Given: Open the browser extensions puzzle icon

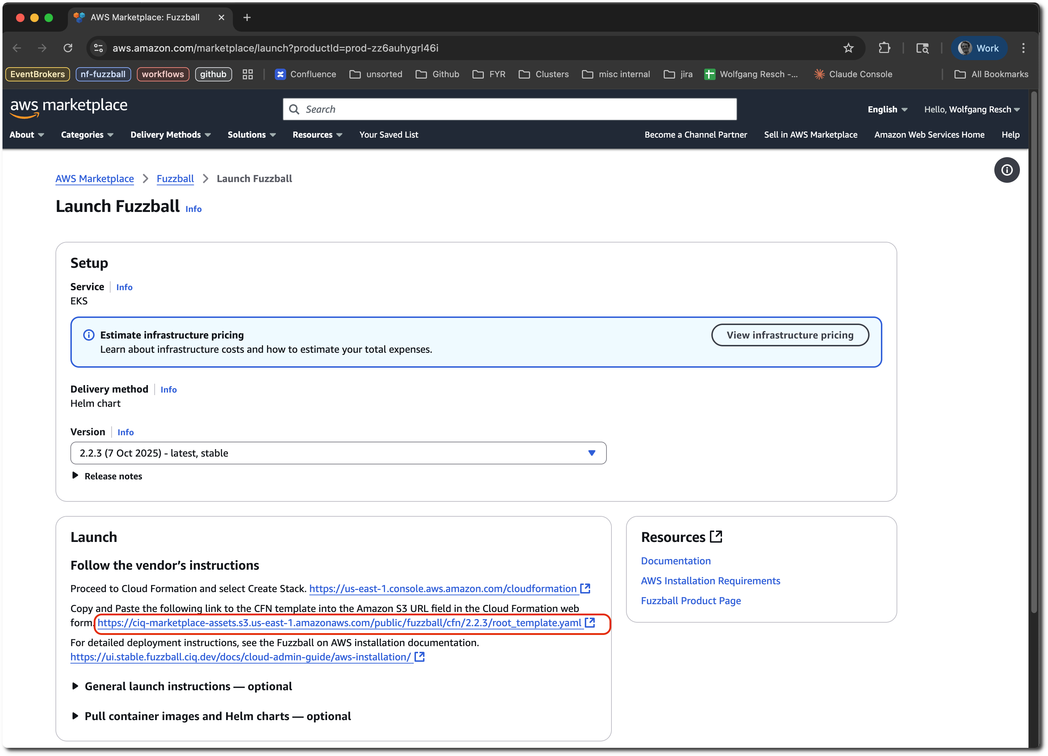Looking at the screenshot, I should click(884, 48).
